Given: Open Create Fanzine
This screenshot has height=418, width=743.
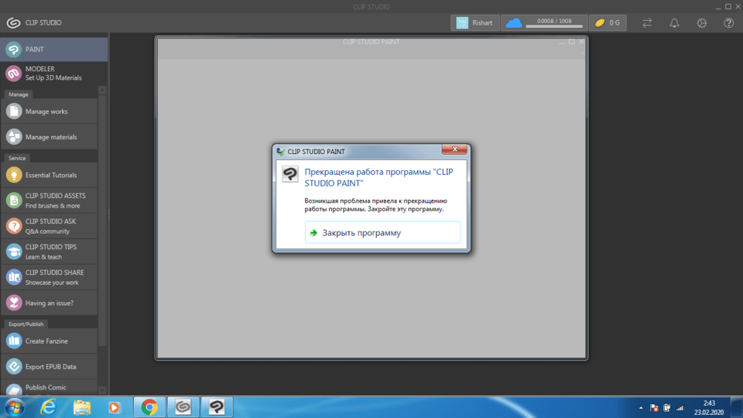Looking at the screenshot, I should pyautogui.click(x=50, y=341).
